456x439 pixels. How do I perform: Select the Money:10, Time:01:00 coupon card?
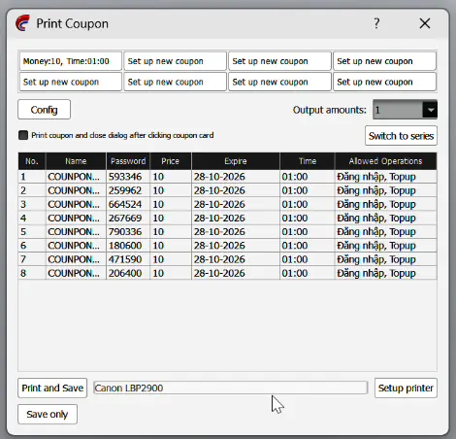click(71, 61)
